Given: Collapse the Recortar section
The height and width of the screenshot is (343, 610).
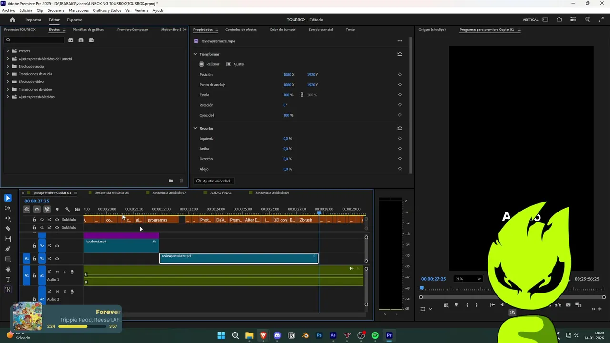Looking at the screenshot, I should pos(195,128).
